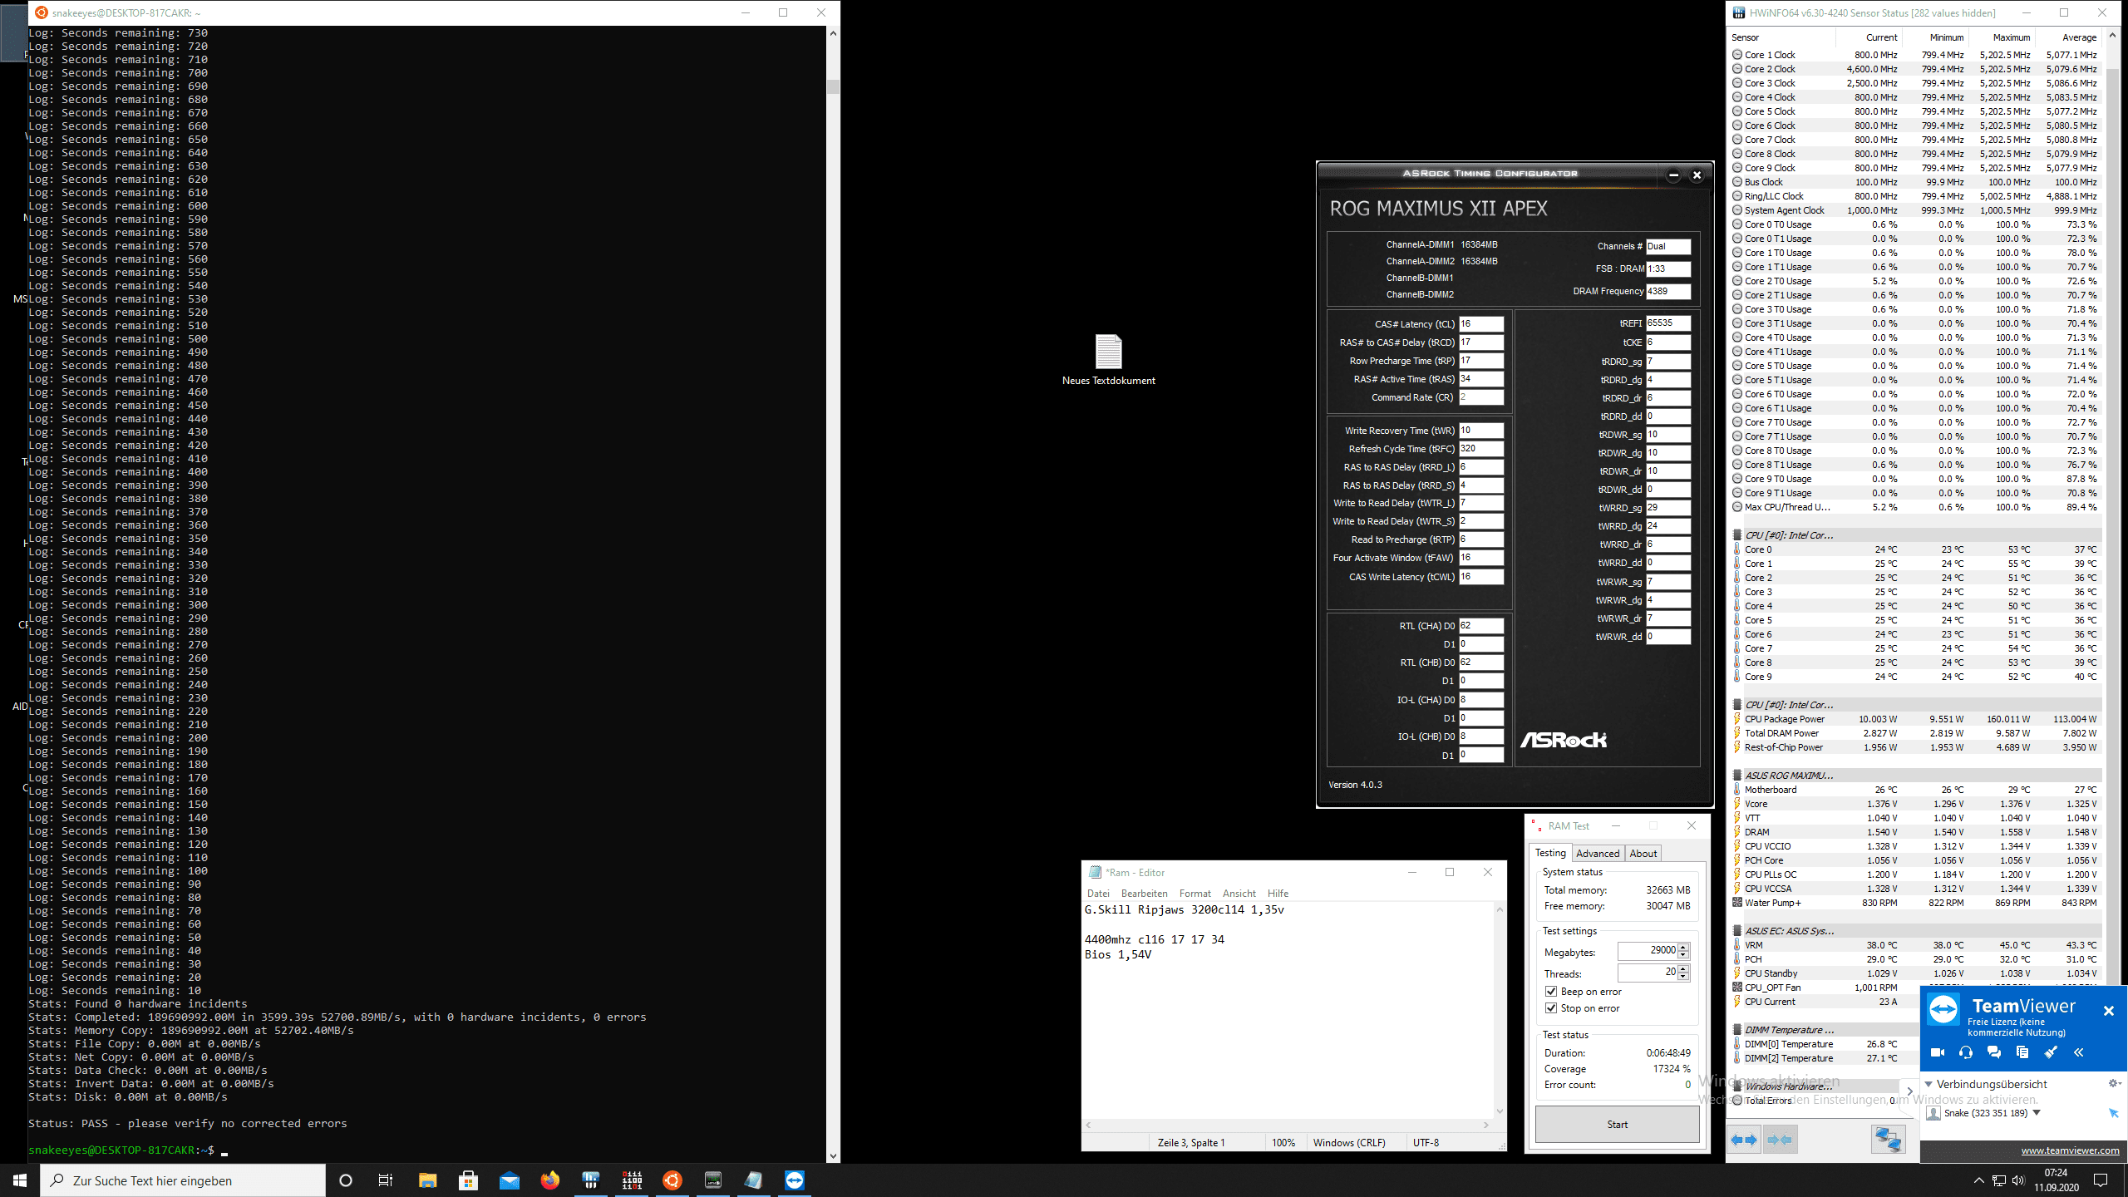
Task: Click Refresh Cycle Time (tRFC) field
Action: coord(1480,449)
